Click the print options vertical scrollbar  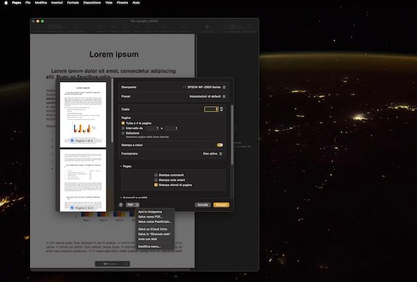click(232, 134)
